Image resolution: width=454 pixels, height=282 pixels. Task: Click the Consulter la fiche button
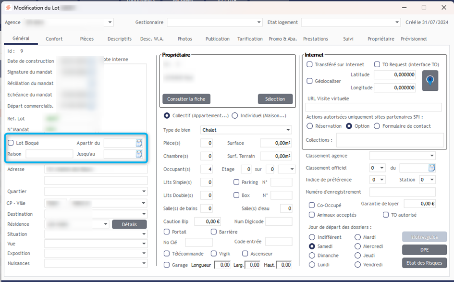[x=186, y=99]
